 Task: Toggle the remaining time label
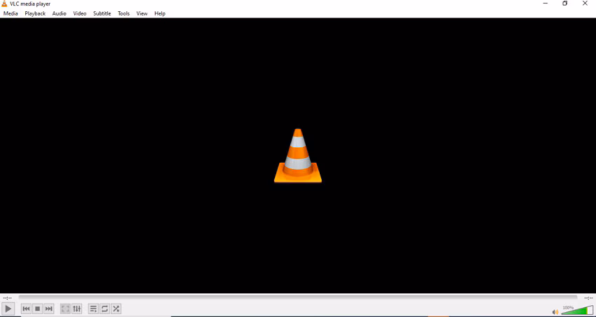(x=588, y=298)
